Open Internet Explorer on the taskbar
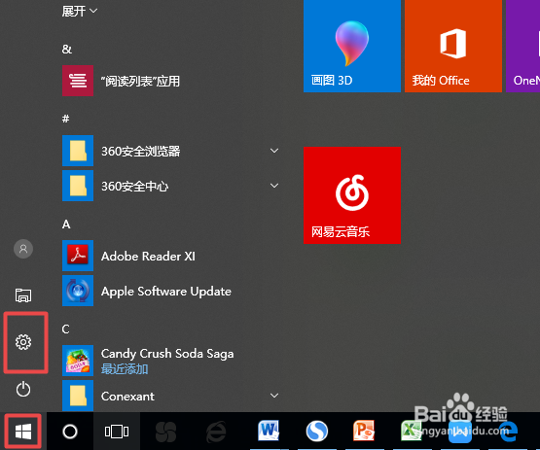Viewport: 540px width, 450px height. point(216,433)
